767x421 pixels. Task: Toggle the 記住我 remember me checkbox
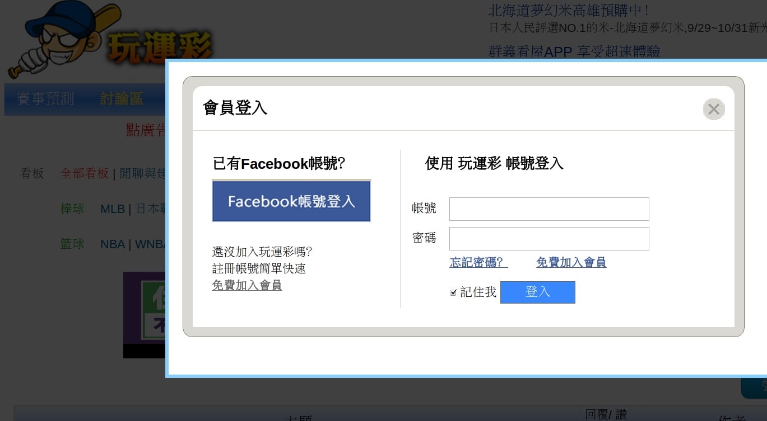453,292
